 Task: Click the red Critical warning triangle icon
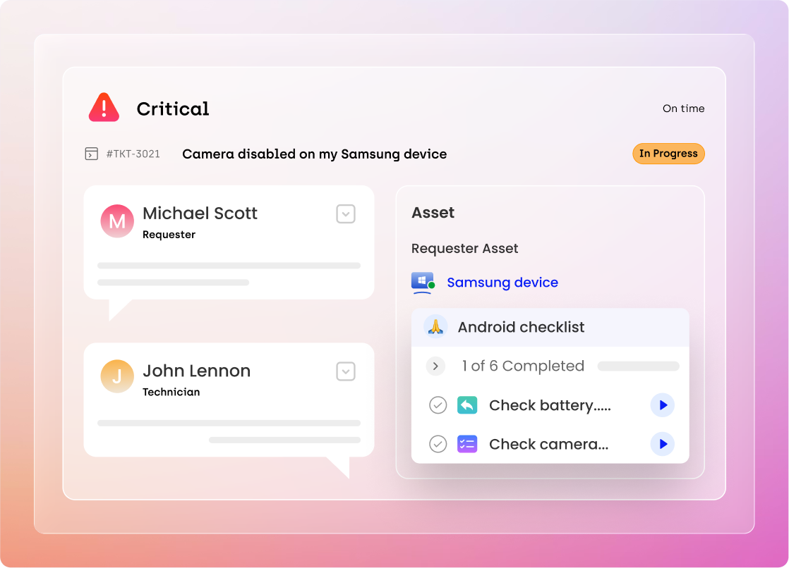(104, 108)
